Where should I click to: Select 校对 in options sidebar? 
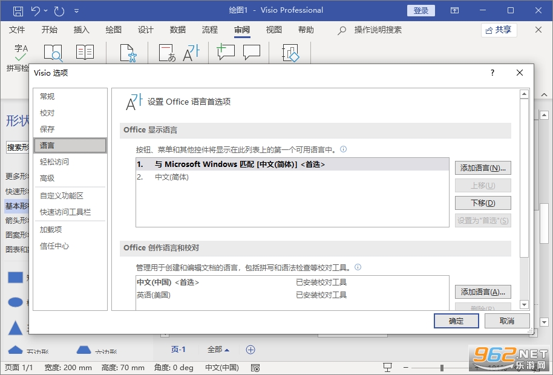point(70,112)
